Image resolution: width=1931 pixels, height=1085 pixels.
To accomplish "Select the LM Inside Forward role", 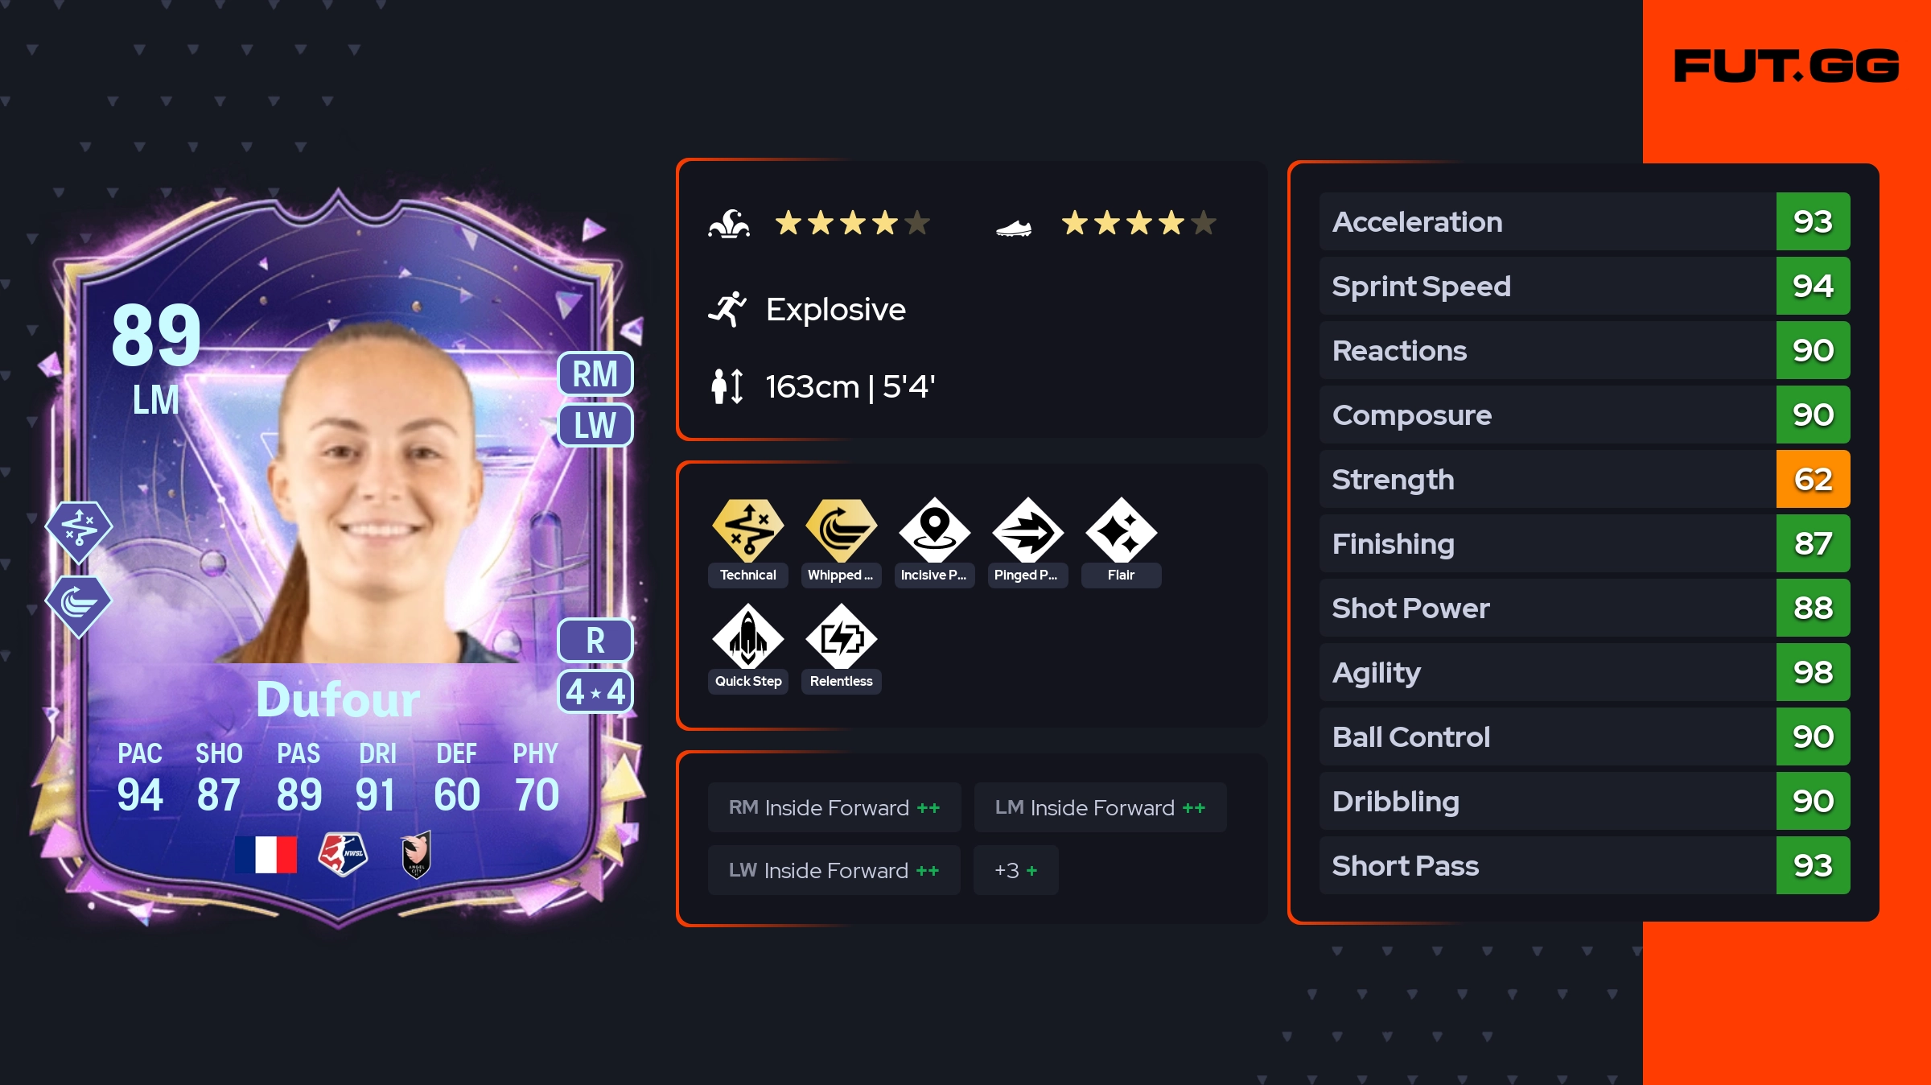I will [x=1100, y=807].
